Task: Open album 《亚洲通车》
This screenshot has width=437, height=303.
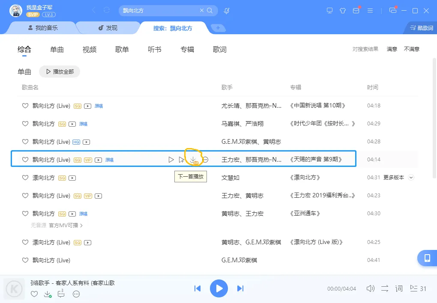Action: click(305, 214)
